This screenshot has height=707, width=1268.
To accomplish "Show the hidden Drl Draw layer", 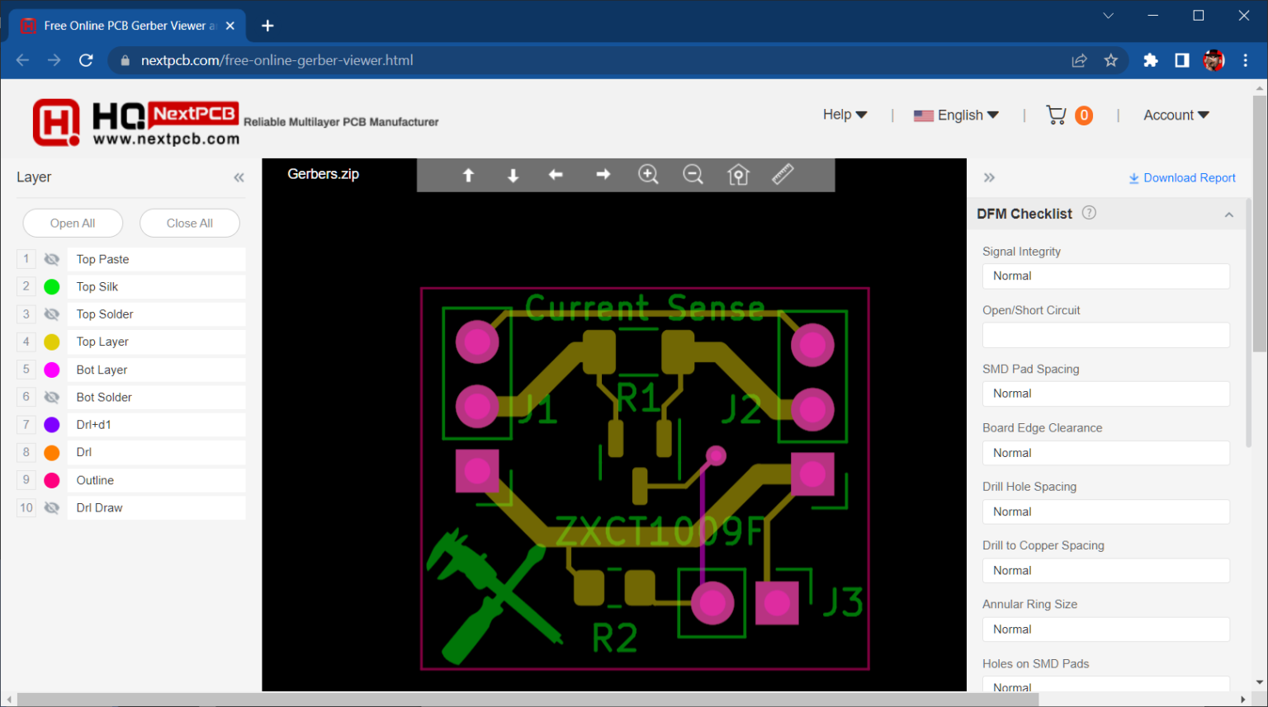I will pos(51,507).
